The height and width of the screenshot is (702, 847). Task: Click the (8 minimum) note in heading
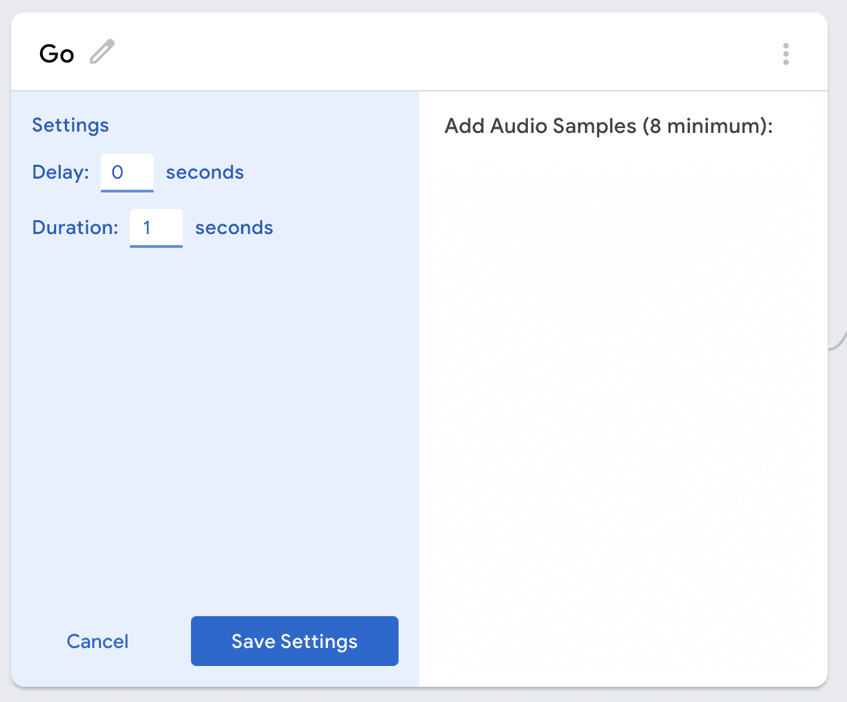(706, 126)
